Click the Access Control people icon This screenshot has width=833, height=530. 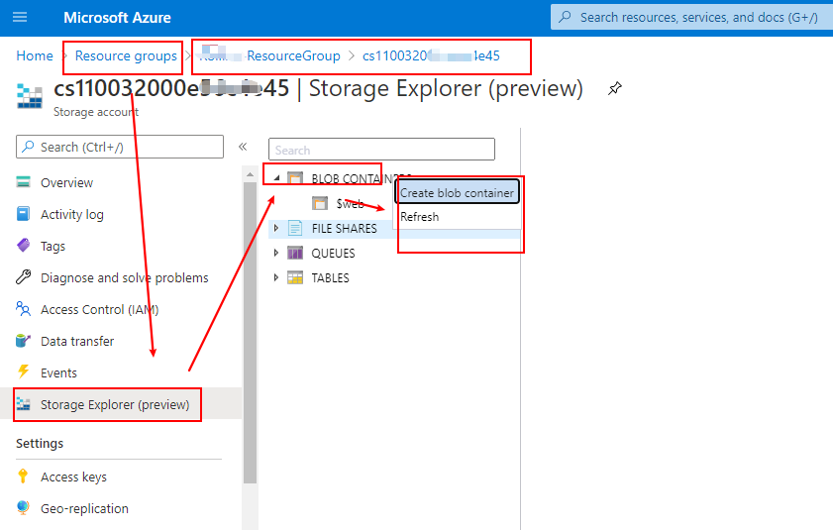click(x=24, y=308)
